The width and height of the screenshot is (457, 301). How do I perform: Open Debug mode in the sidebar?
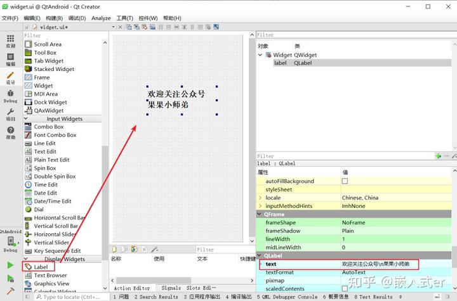[x=11, y=96]
